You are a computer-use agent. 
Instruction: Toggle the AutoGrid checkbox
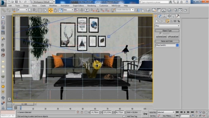click(160, 33)
